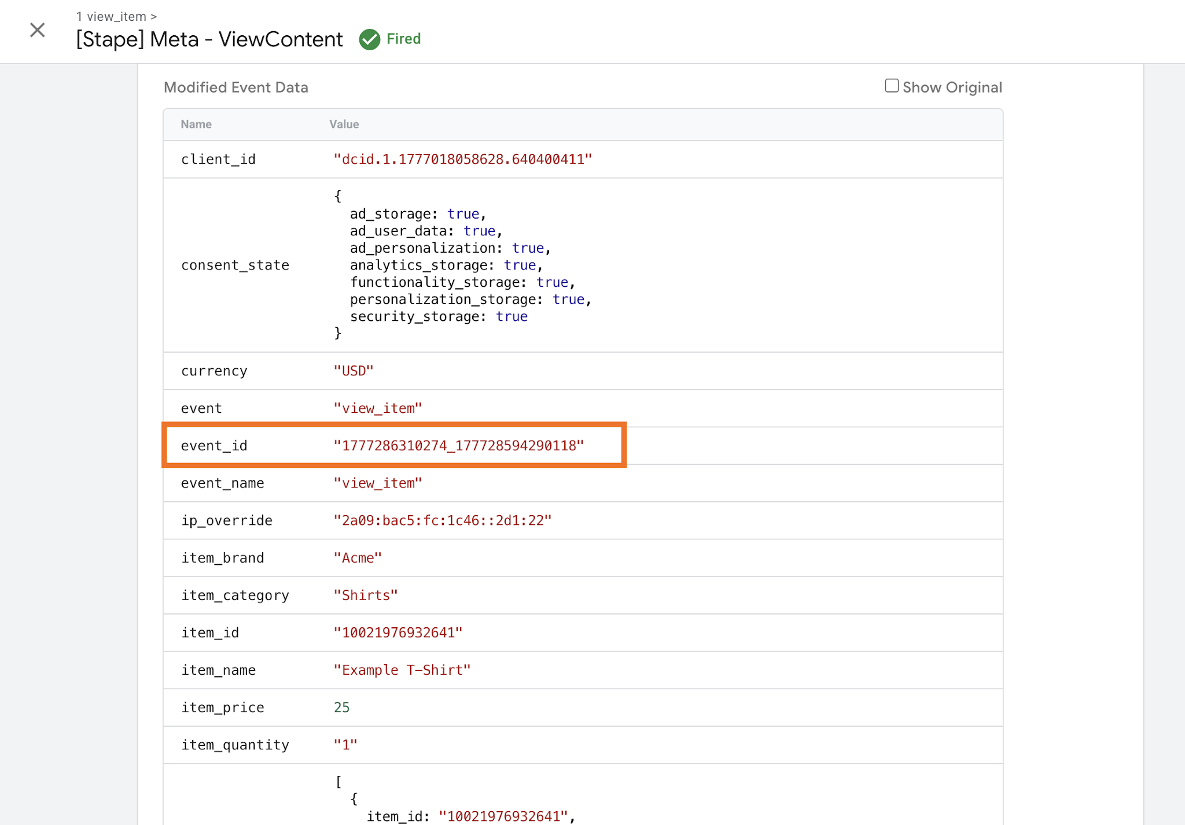Close the tag detail panel
The height and width of the screenshot is (825, 1185).
click(38, 30)
